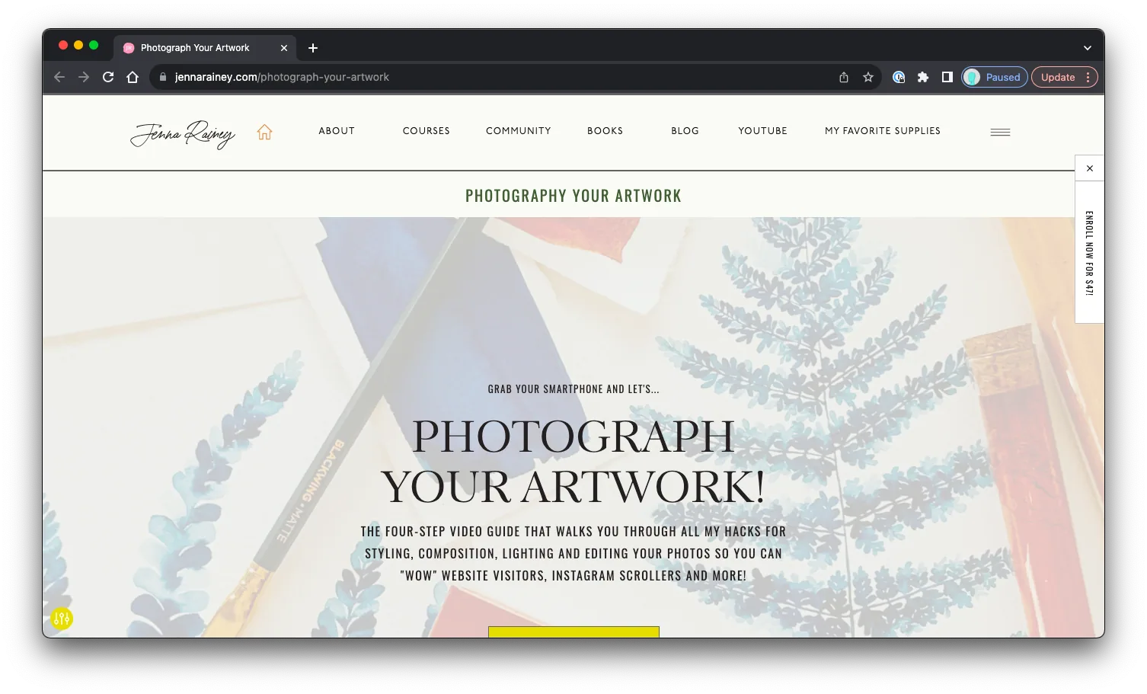Click the orange home icon on site
This screenshot has height=694, width=1147.
[264, 132]
